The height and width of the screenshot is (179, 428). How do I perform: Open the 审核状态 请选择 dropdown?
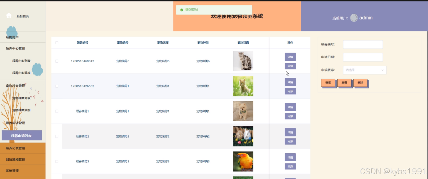pyautogui.click(x=364, y=70)
